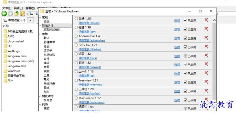Screen dimensions: 236x114
Task: Click the add-on list's scroll-up arrow
Action: (x=214, y=20)
